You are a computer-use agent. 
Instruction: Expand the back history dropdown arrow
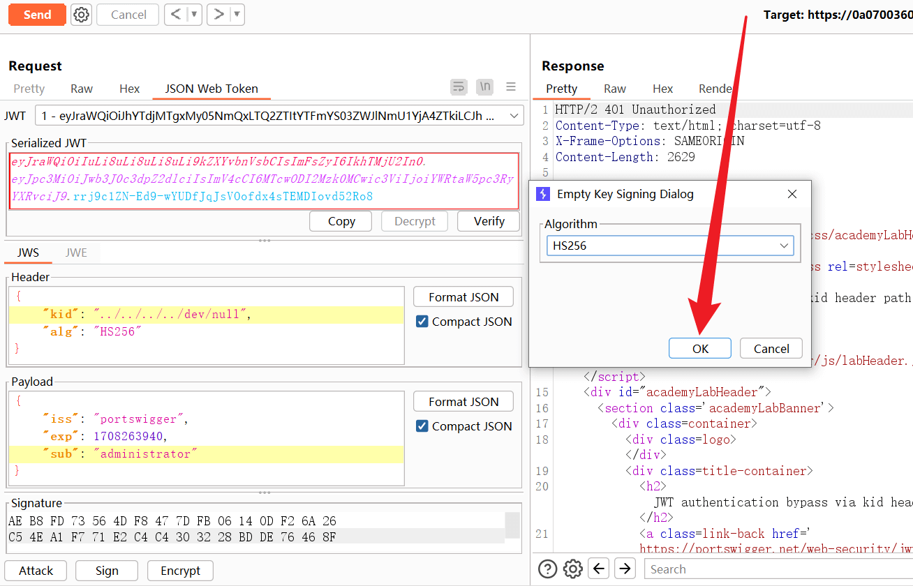click(x=193, y=15)
